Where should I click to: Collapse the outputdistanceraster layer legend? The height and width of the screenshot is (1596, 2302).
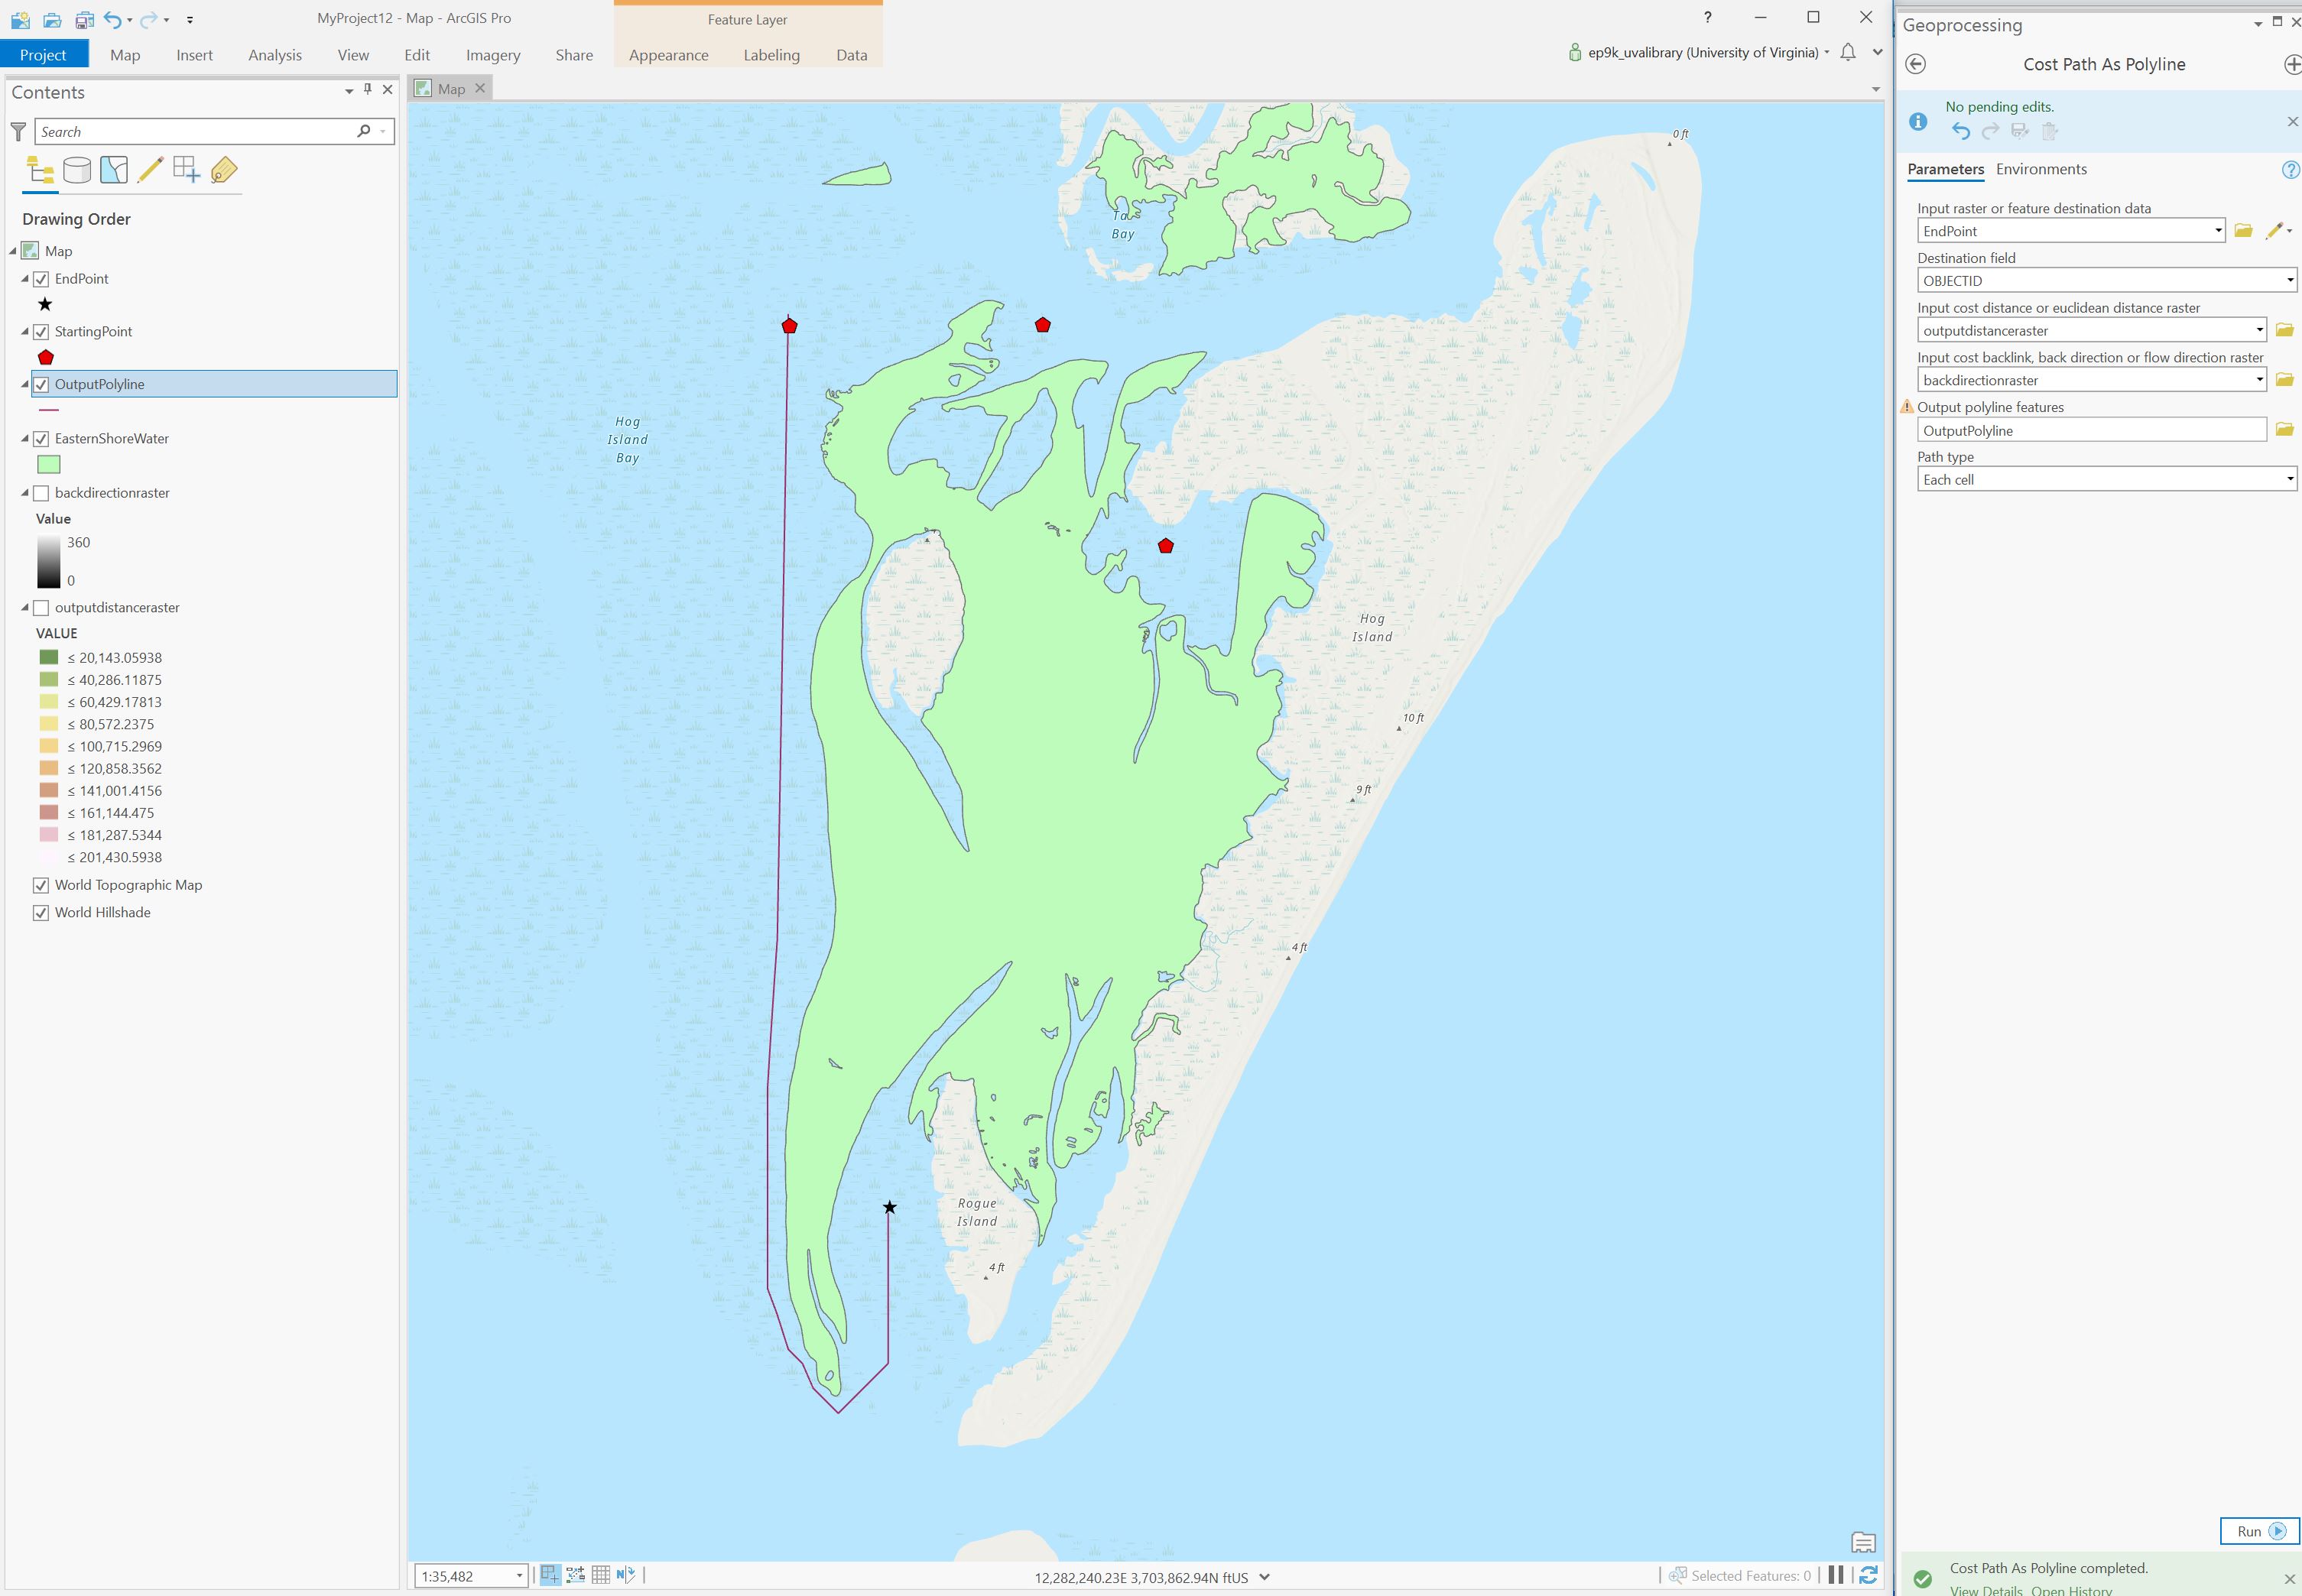coord(25,608)
